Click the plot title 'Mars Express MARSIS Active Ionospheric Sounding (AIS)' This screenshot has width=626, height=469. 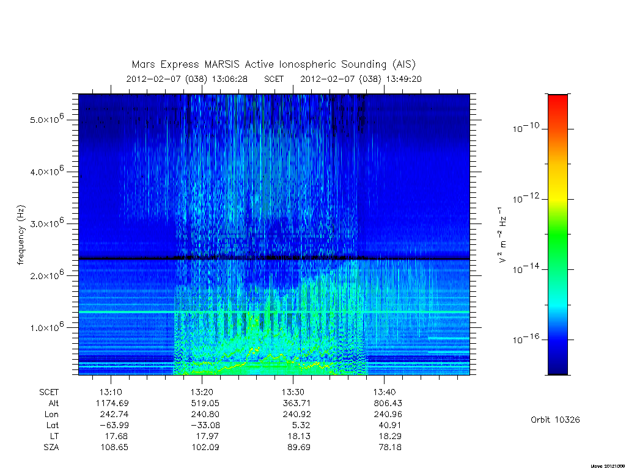click(x=274, y=64)
